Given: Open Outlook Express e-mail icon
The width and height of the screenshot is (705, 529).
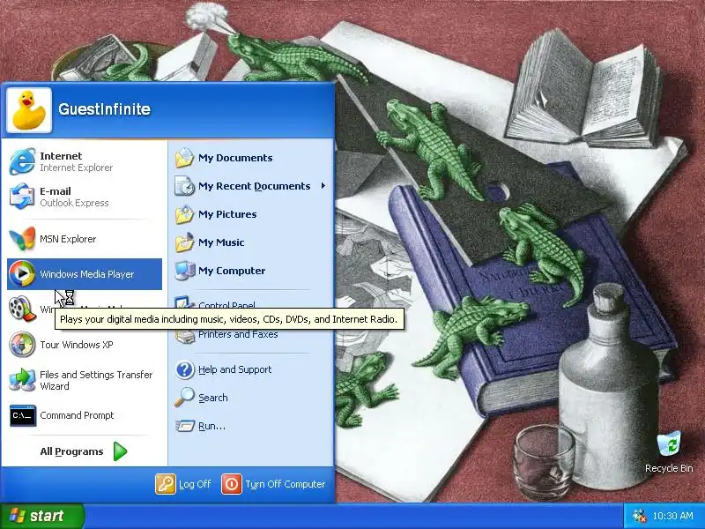Looking at the screenshot, I should pos(22,197).
